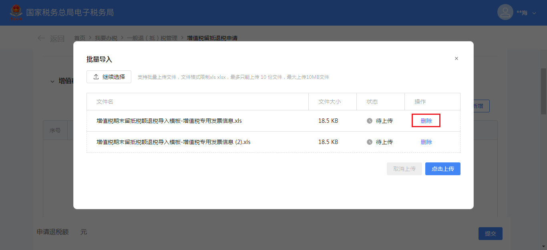547x250 pixels.
Task: Delete the first xls file in the list
Action: point(426,121)
